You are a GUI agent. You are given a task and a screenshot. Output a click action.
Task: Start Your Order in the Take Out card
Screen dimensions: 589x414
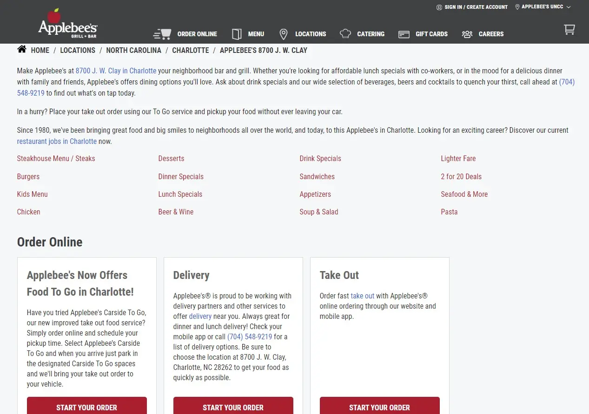pyautogui.click(x=380, y=406)
